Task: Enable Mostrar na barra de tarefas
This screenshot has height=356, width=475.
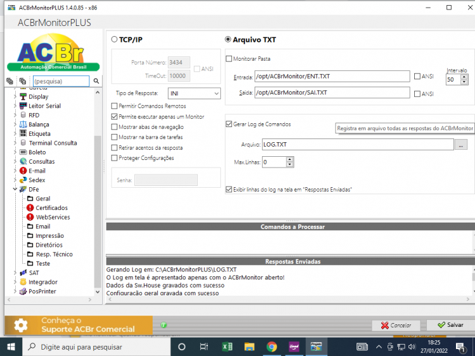Action: pos(114,137)
